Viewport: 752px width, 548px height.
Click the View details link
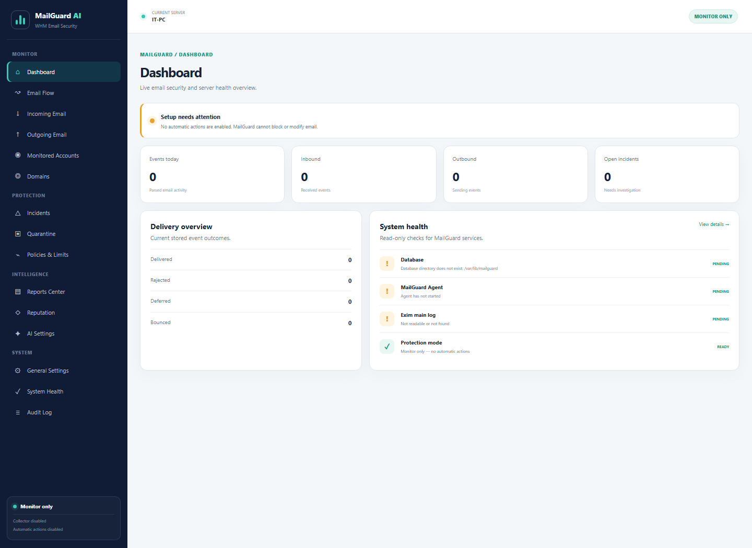tap(714, 224)
